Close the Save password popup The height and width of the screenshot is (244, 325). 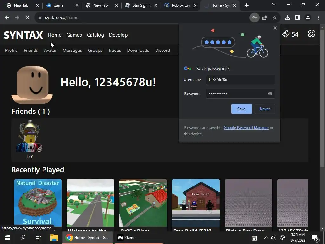pyautogui.click(x=275, y=28)
